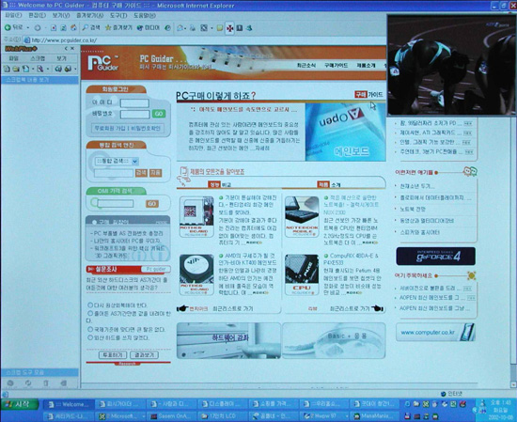Viewport: 517px width, 422px height.
Task: Open the 즐겨찾기(A) menu
Action: click(89, 15)
